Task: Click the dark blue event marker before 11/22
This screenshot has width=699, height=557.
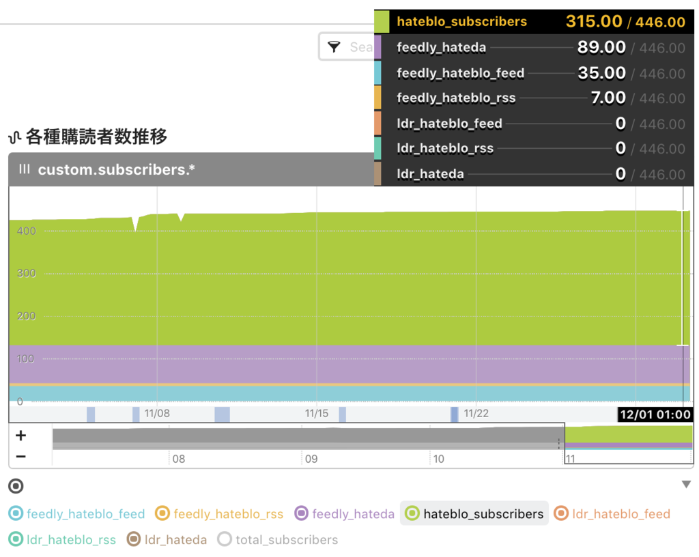Action: click(x=454, y=414)
